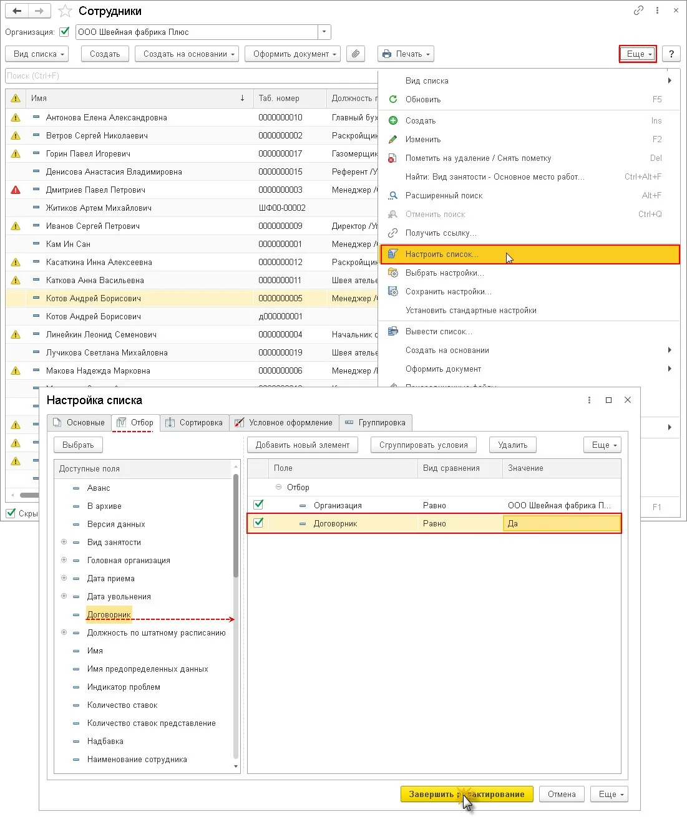Click Сгруппировать условия button
Screen dimensions: 687x817
tap(424, 445)
